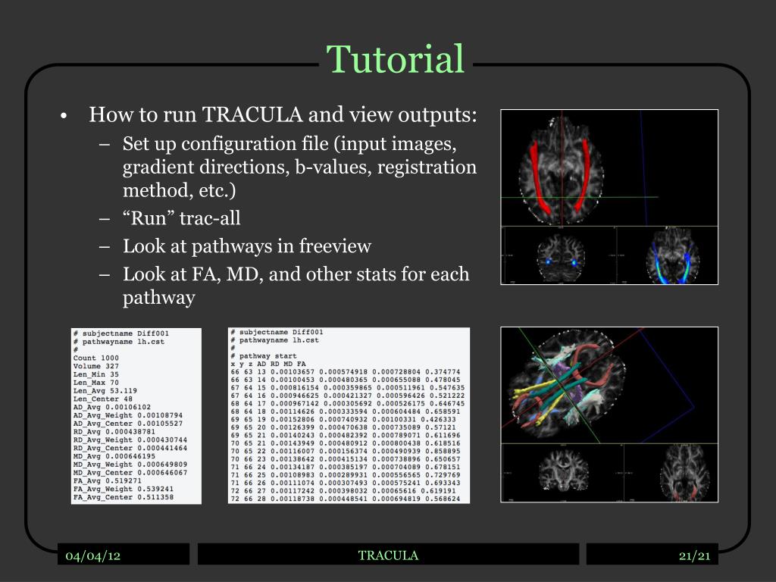Select the table row ending in 0.619191
This screenshot has width=776, height=582.
(x=343, y=490)
